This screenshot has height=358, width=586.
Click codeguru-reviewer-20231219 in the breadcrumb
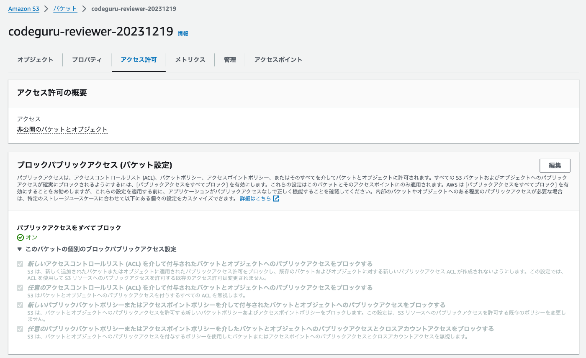134,9
